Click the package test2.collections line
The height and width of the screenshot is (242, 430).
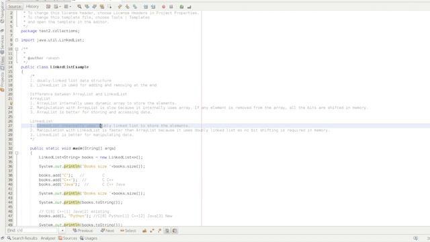click(50, 31)
